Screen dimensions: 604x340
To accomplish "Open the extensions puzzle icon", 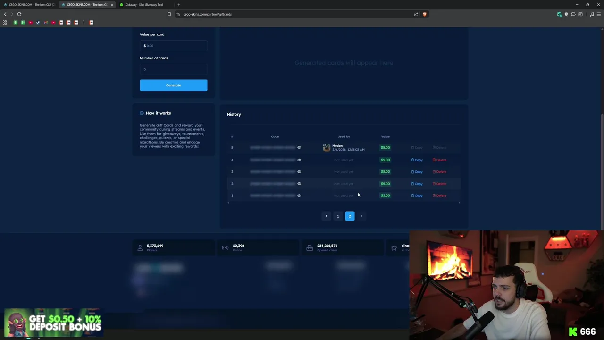I will point(573,14).
